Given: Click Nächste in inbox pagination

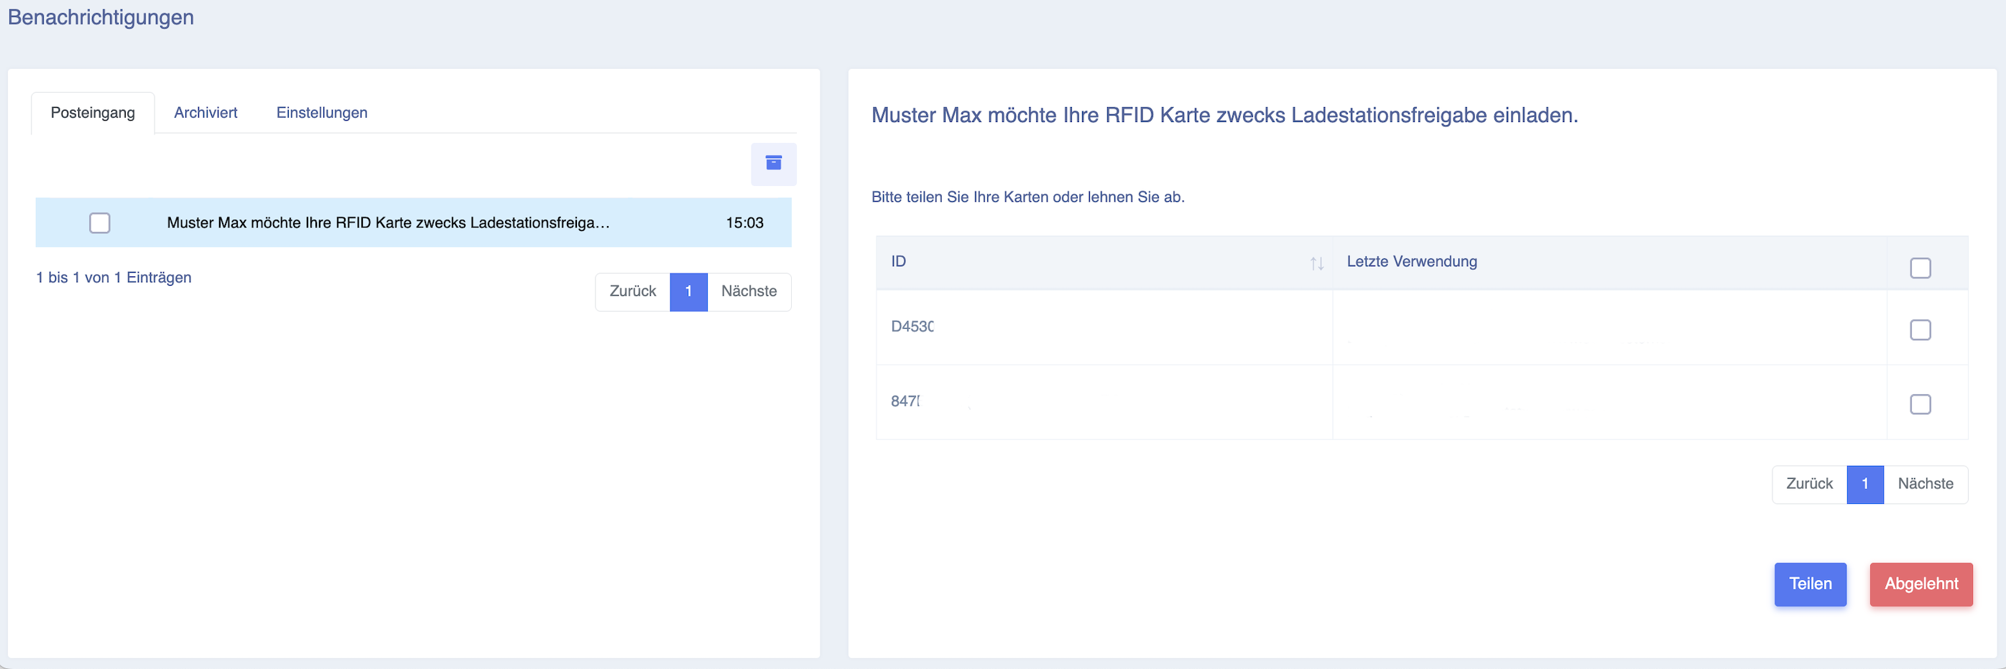Looking at the screenshot, I should click(x=749, y=291).
